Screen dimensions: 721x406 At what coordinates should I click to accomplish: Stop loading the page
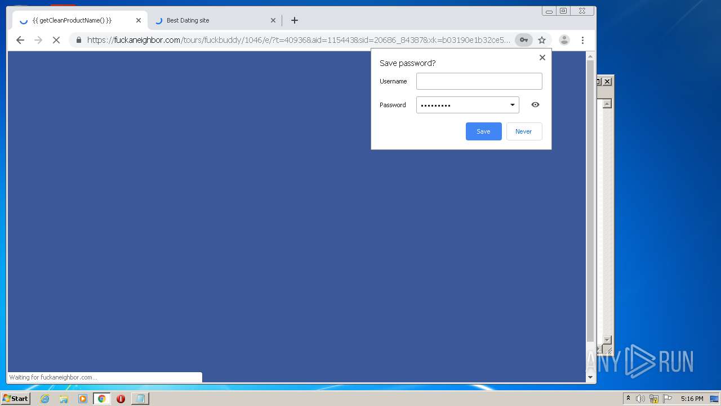(x=56, y=40)
